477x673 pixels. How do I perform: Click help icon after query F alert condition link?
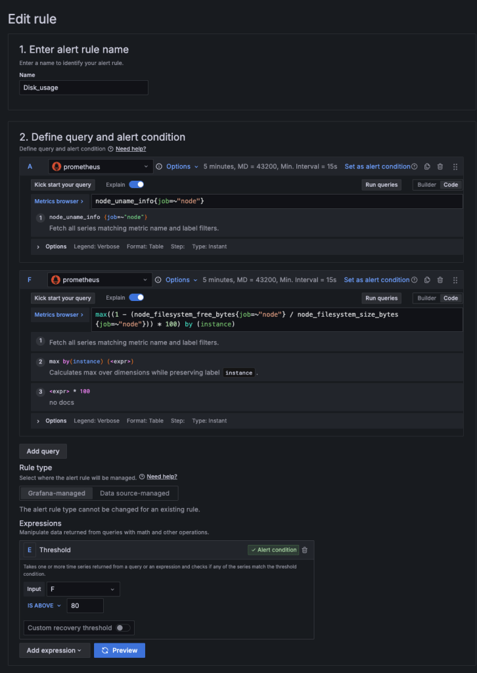pyautogui.click(x=414, y=280)
